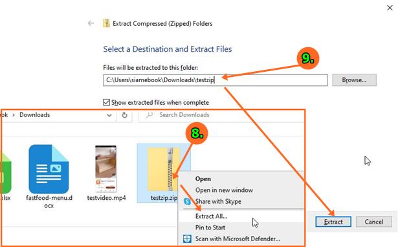Toggle Show extracted files when complete checkbox
The height and width of the screenshot is (247, 398).
(x=106, y=102)
